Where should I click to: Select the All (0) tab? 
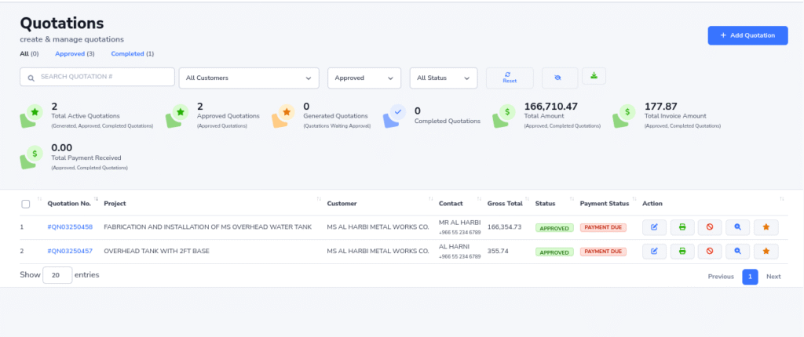pos(29,53)
